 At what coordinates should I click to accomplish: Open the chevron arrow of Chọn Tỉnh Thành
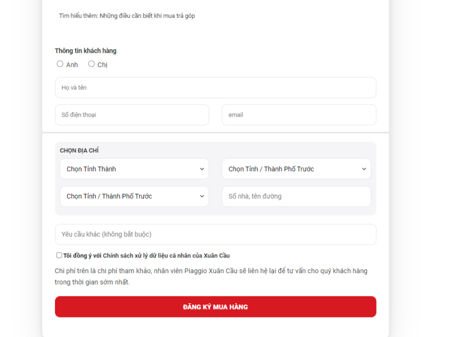[x=202, y=169]
